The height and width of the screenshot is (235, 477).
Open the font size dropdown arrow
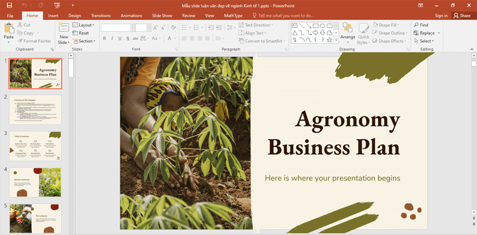148,27
